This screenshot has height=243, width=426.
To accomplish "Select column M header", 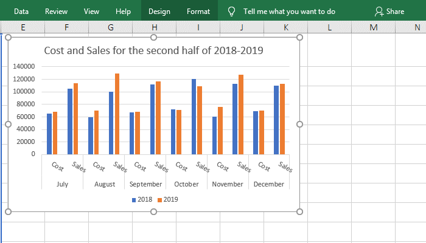I will click(x=373, y=27).
